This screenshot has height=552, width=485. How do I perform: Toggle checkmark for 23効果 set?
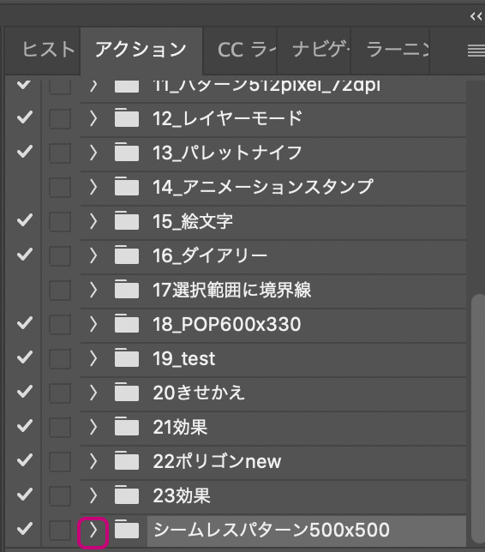point(25,495)
